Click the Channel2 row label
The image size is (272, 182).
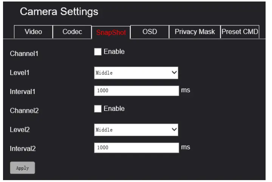click(24, 111)
